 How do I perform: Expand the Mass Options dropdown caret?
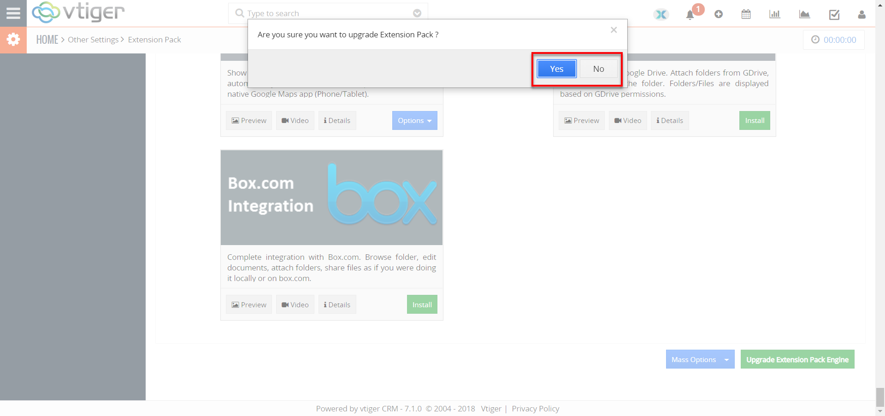click(x=727, y=359)
